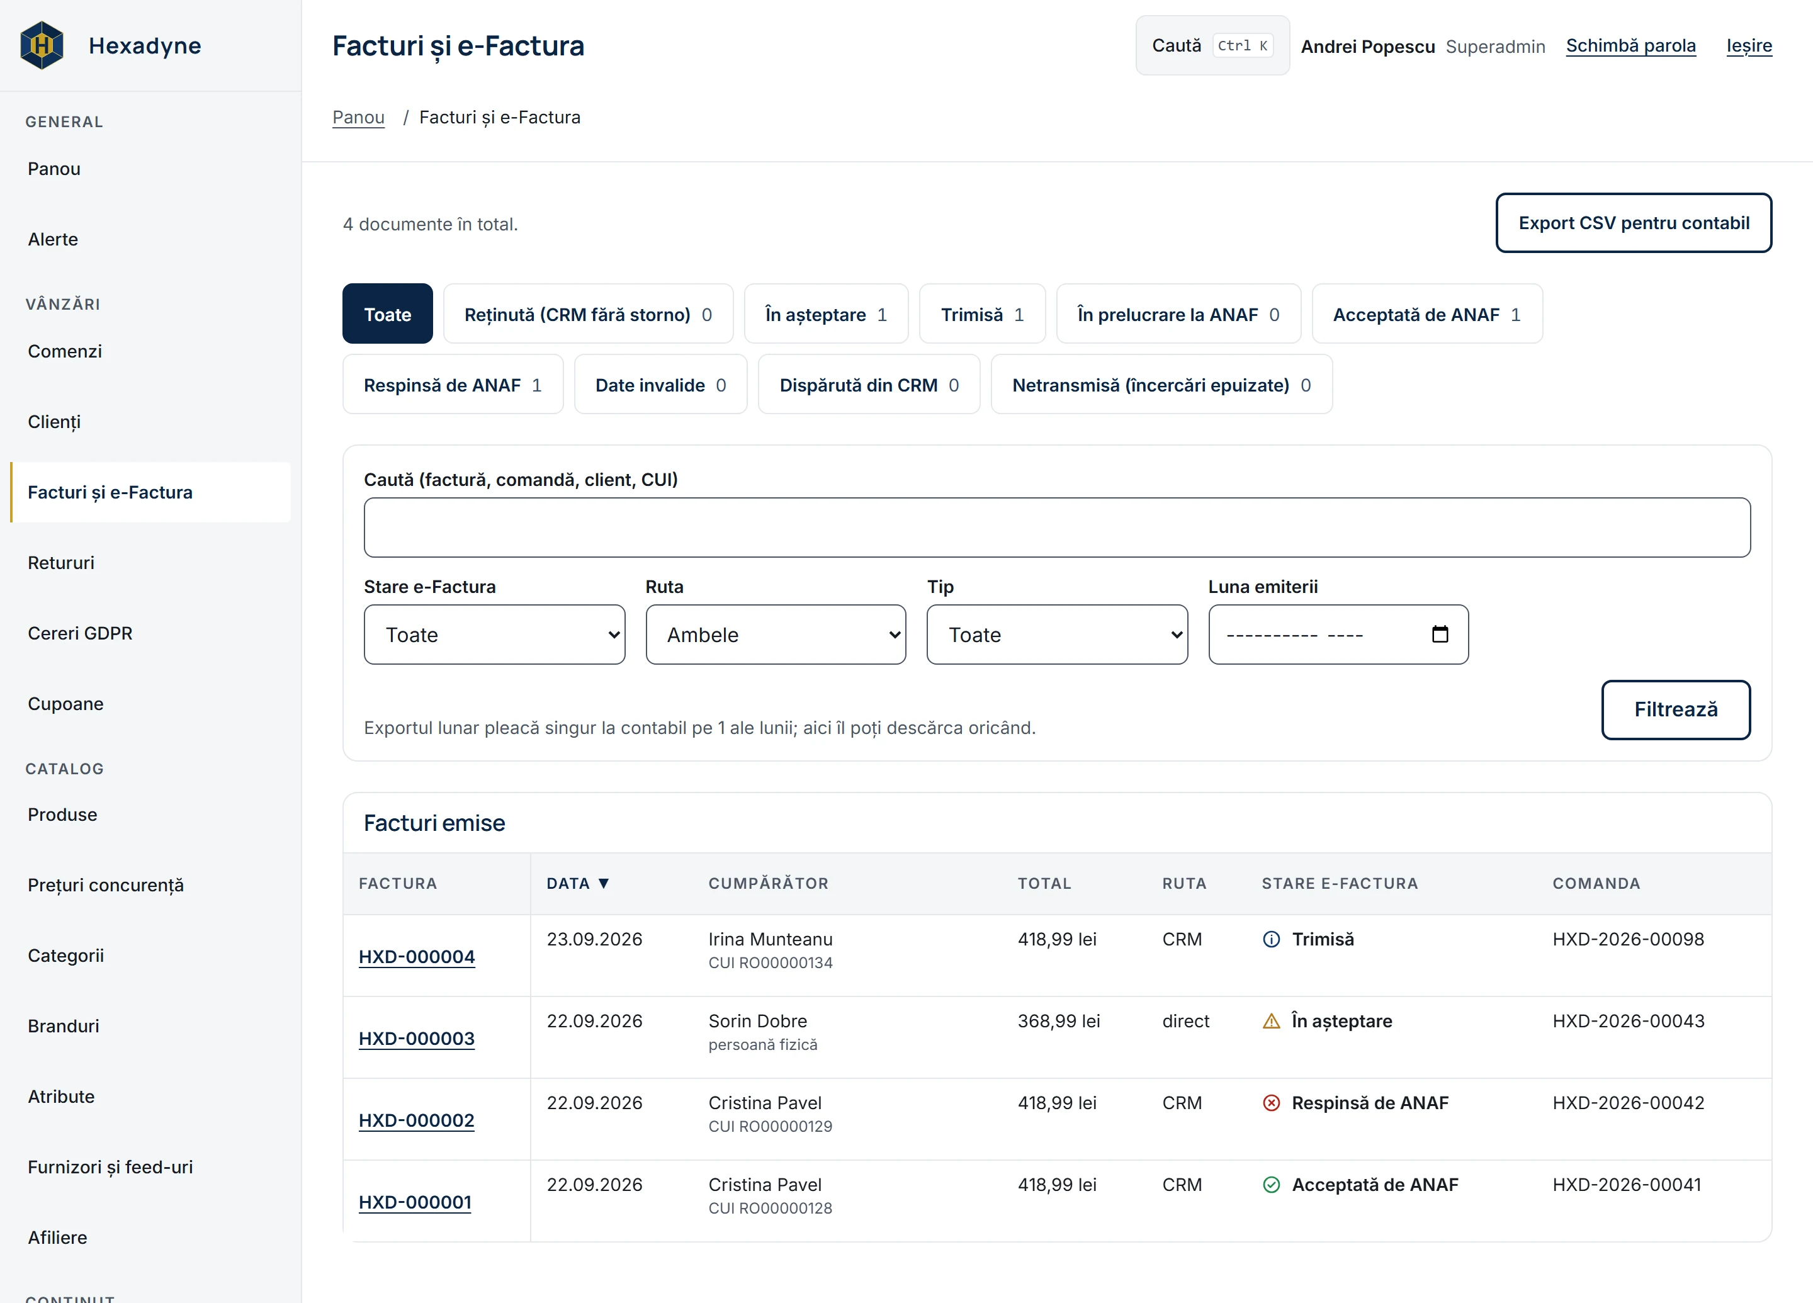Click the Filtrează button
Screen dimensions: 1813x1303
click(1676, 709)
